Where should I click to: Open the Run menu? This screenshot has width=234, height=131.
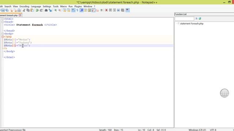click(x=71, y=7)
